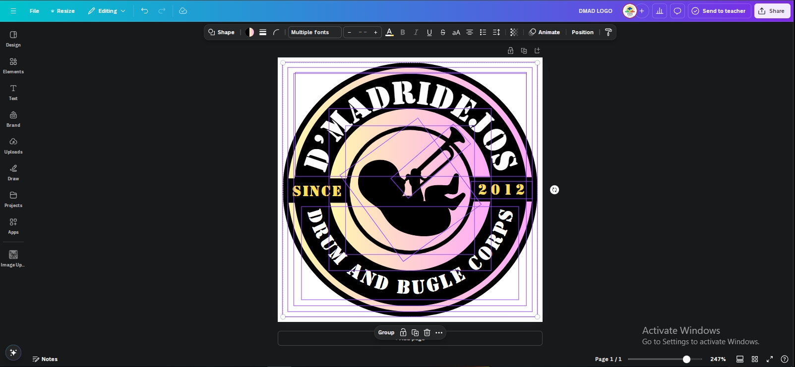Open the 247% zoom level menu
Viewport: 795px width, 367px height.
point(718,359)
